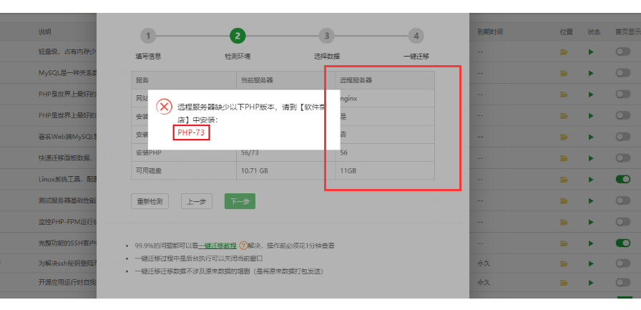Viewport: 641px width, 310px height.
Task: Click the 重新检测 button
Action: (150, 201)
